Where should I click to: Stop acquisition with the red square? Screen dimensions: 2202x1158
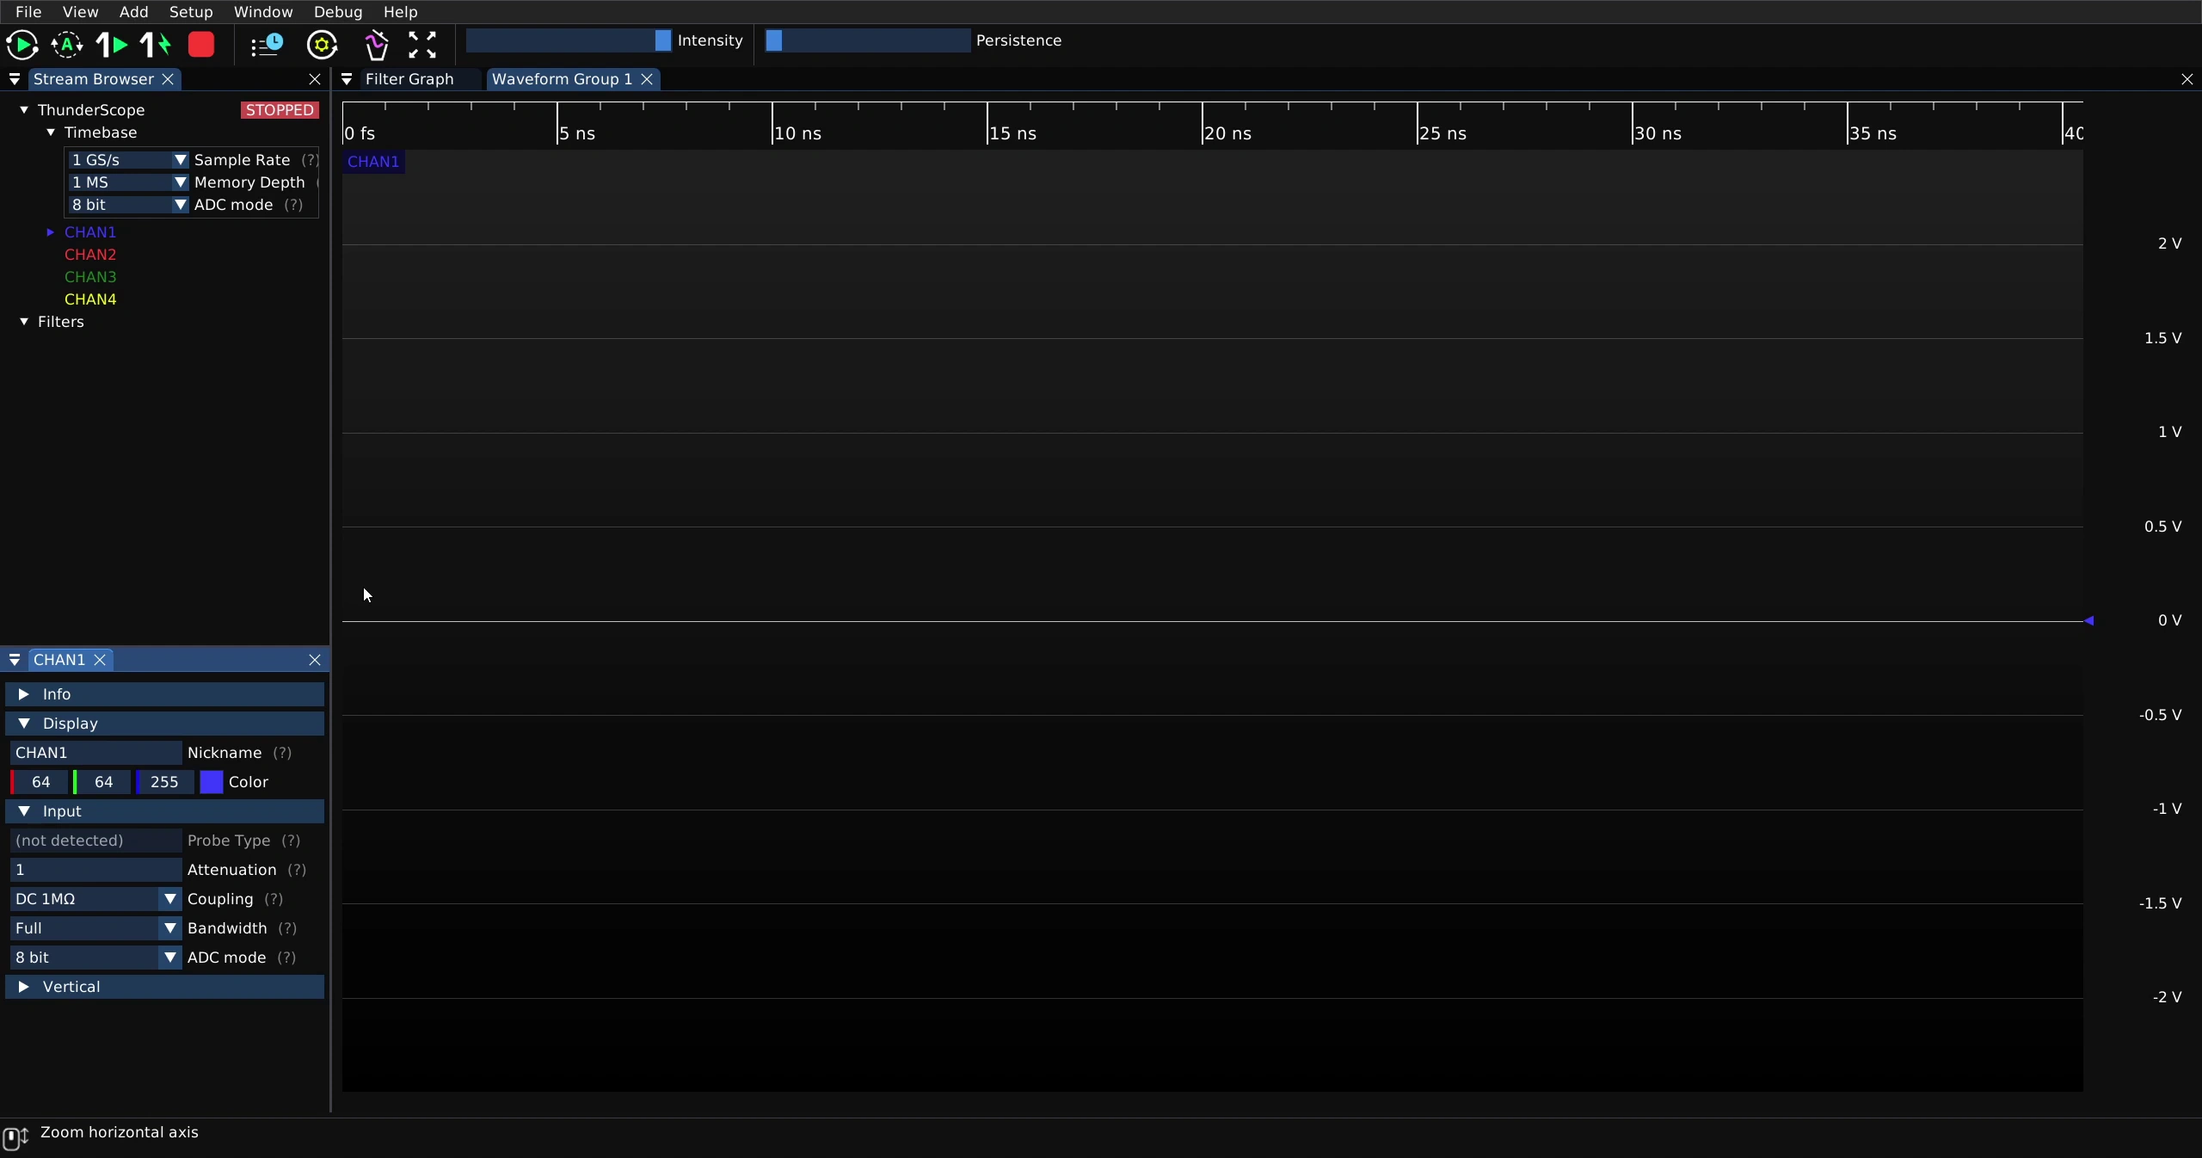(x=201, y=45)
